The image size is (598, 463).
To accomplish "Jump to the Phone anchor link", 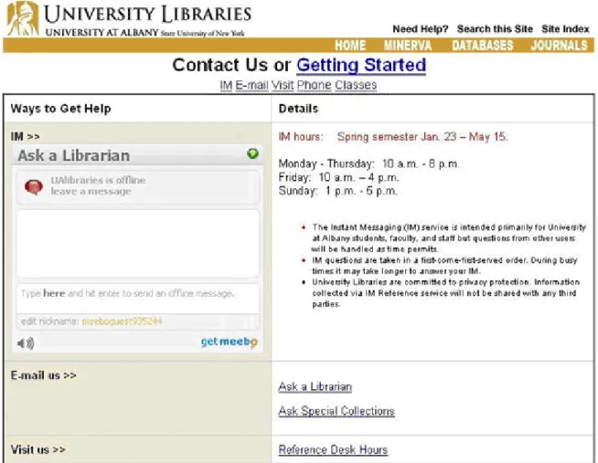I will [314, 85].
